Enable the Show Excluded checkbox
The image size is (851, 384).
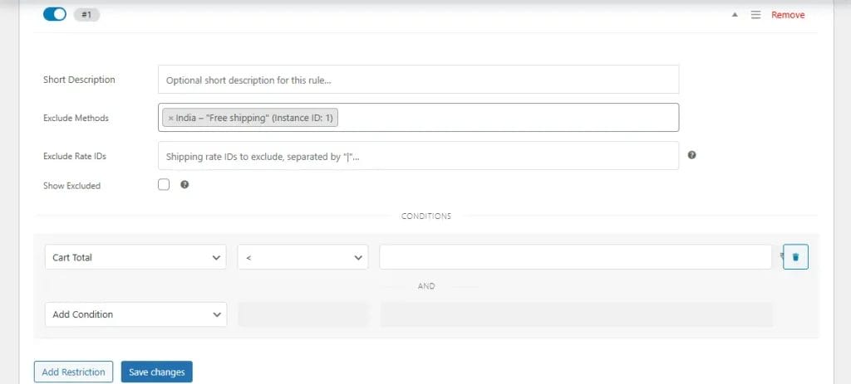tap(164, 185)
